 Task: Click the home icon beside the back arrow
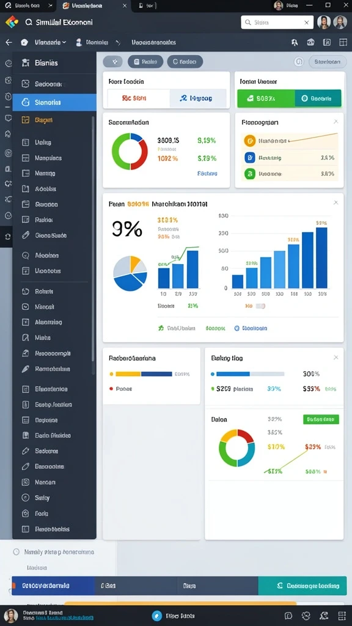(x=24, y=42)
